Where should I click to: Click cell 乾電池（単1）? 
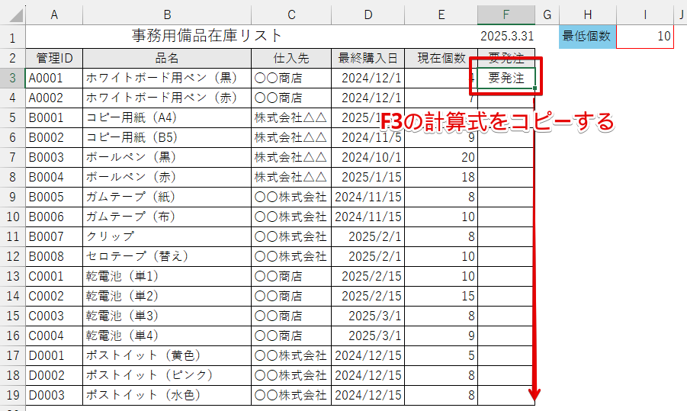167,277
